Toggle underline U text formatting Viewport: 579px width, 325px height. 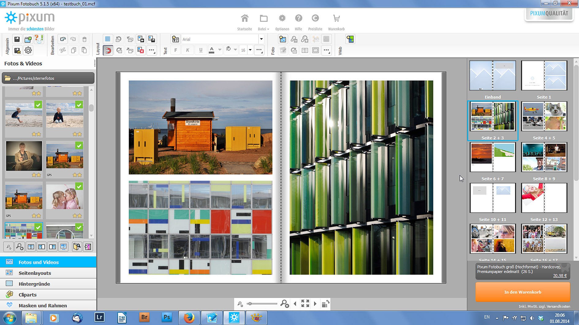point(201,50)
